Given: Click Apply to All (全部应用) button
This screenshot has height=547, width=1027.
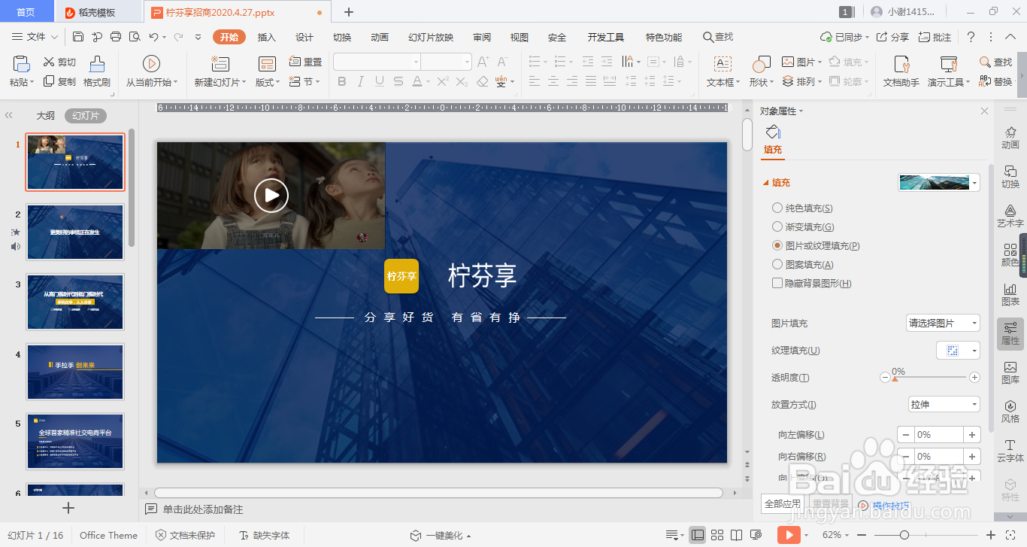Looking at the screenshot, I should click(x=783, y=504).
